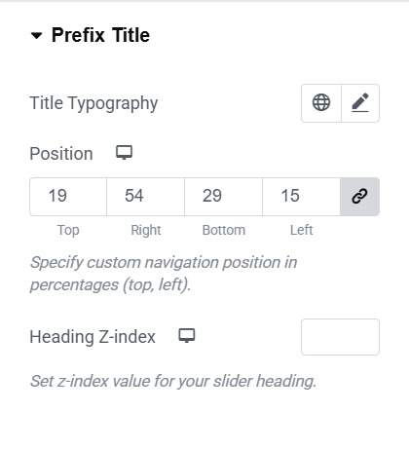Click the Left label under position
The image size is (409, 450).
tap(302, 230)
